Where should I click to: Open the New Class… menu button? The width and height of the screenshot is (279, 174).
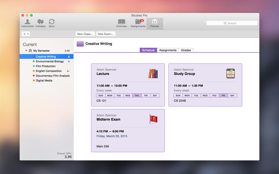(85, 34)
